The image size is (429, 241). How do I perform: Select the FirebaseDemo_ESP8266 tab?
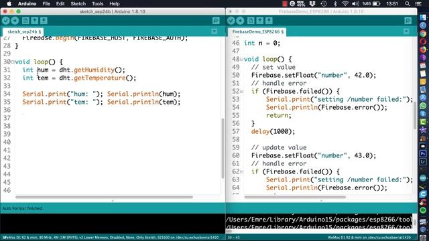[x=257, y=31]
